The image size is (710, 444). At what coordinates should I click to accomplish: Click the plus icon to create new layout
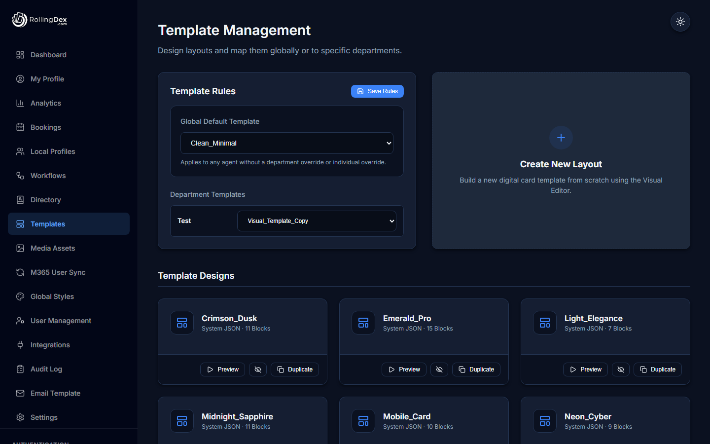coord(561,138)
